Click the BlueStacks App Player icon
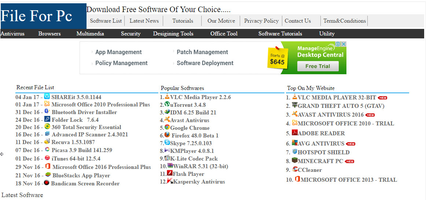 48,174
